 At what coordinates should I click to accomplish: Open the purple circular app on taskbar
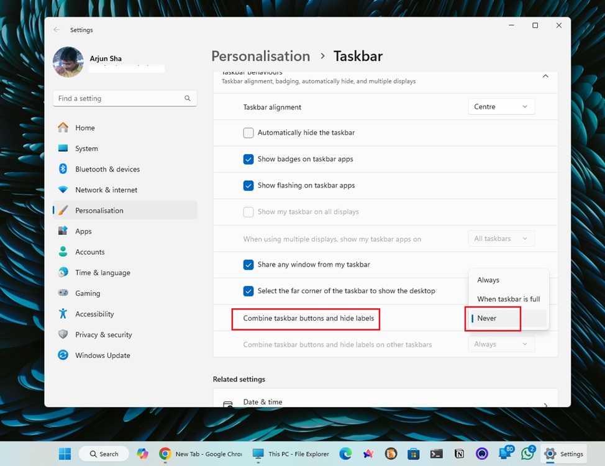click(482, 454)
